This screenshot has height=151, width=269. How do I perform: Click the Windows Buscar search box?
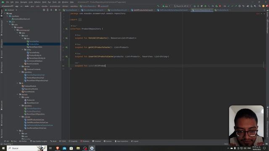click(x=27, y=148)
